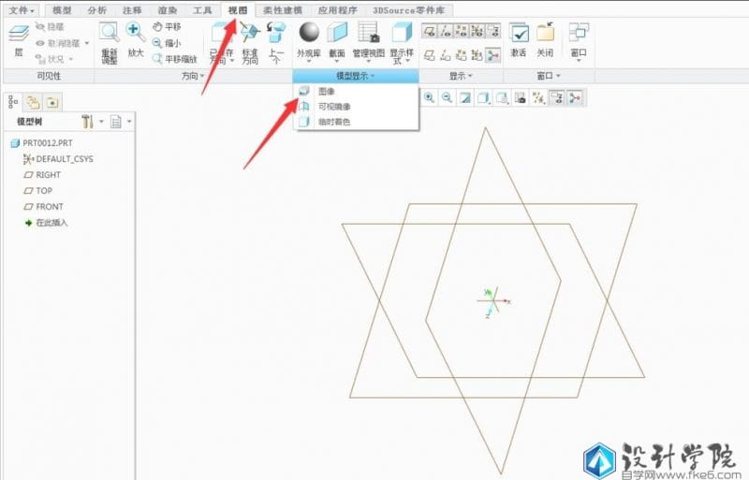Open the Flexible Modeling (柔性建模) tab

[x=283, y=10]
